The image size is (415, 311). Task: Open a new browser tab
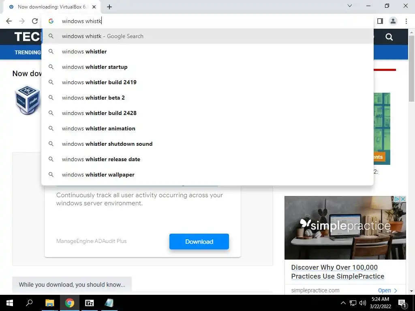click(x=109, y=7)
